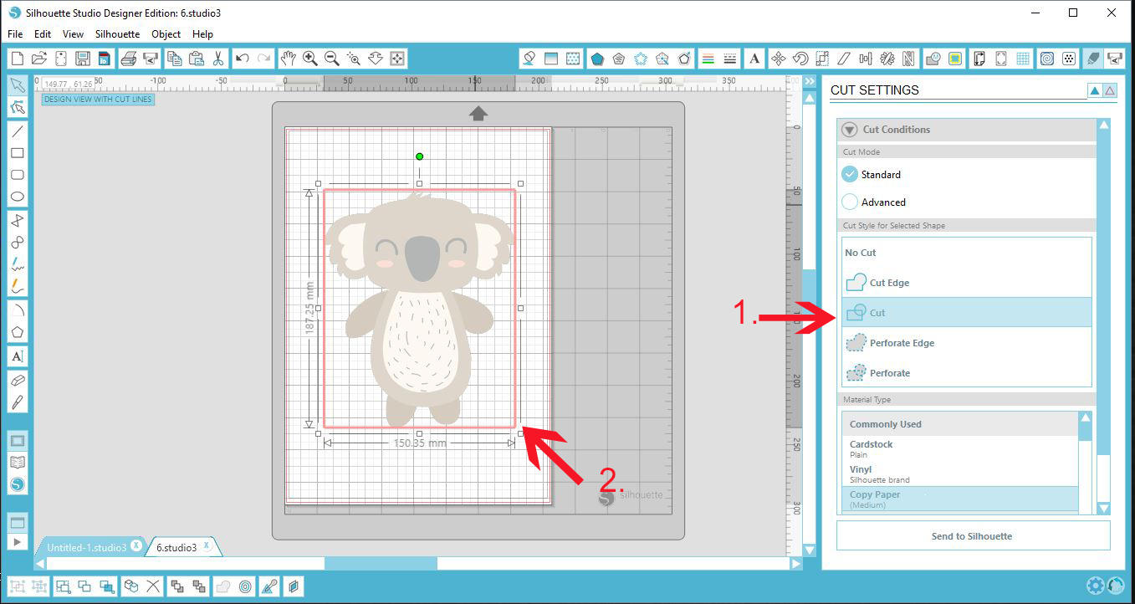Open the Rotate panel icon
Screen dimensions: 1135x604
tap(800, 59)
